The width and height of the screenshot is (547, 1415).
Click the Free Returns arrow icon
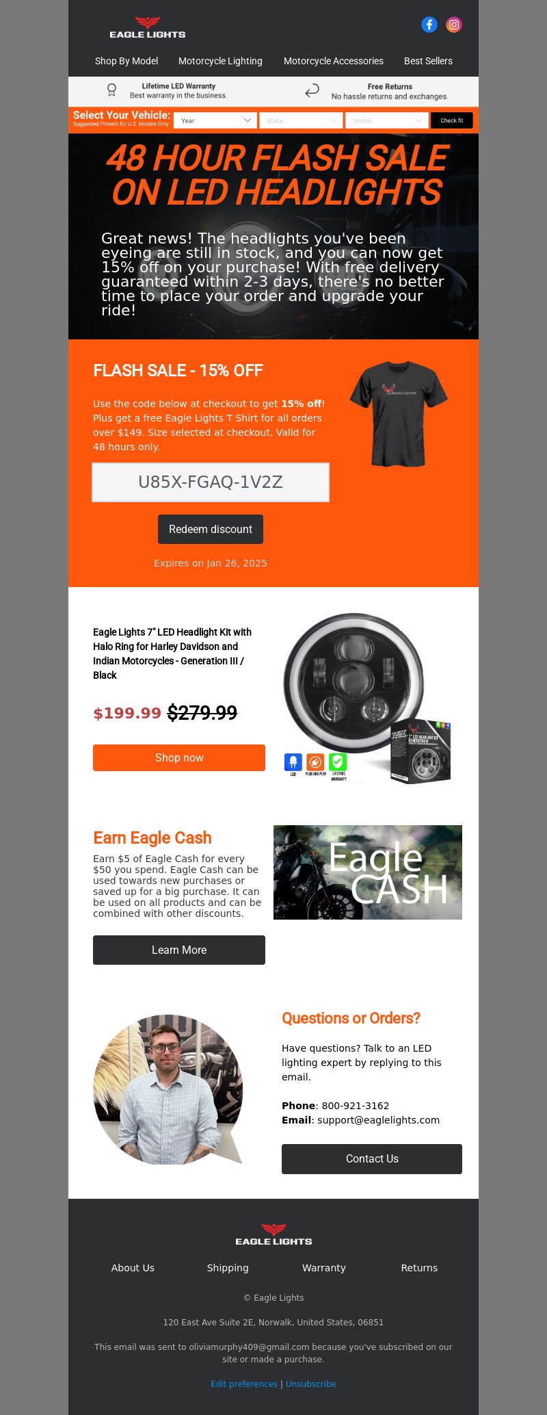pos(312,91)
